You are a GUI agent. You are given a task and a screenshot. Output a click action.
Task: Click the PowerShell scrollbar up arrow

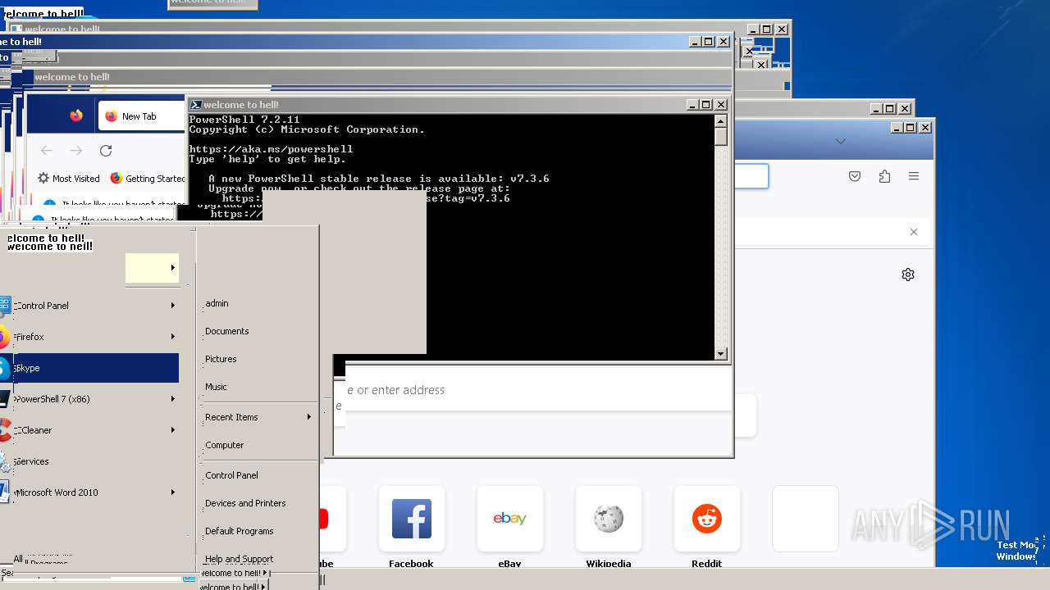tap(721, 120)
